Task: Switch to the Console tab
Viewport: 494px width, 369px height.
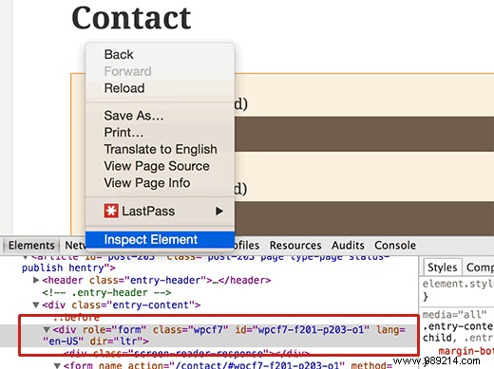Action: (x=395, y=246)
